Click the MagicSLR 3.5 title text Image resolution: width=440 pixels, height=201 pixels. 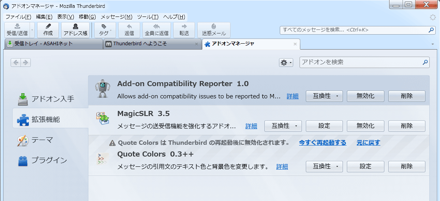click(143, 114)
